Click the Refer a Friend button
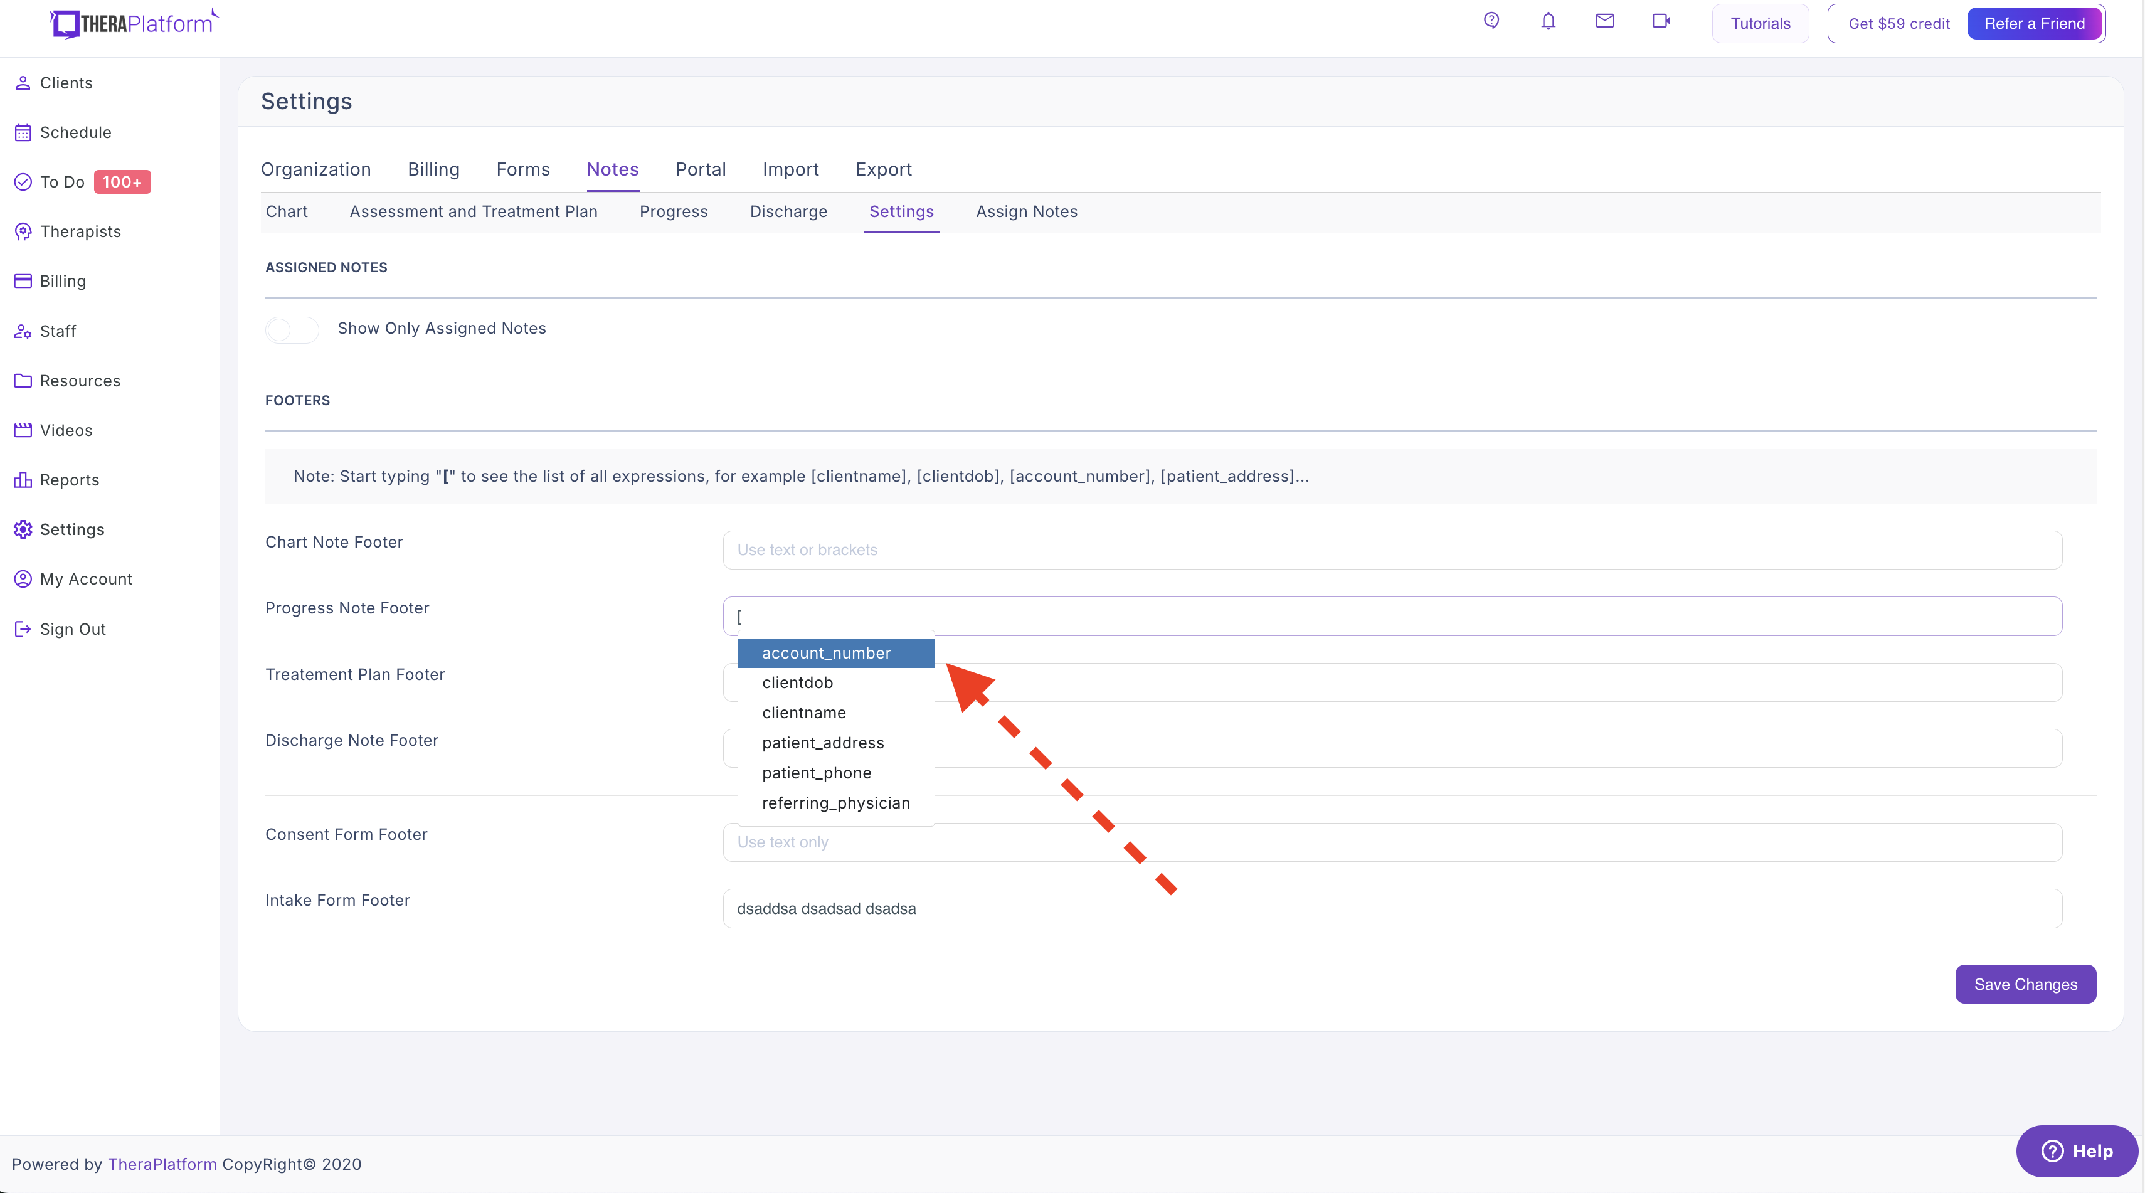The image size is (2145, 1193). pos(2034,23)
